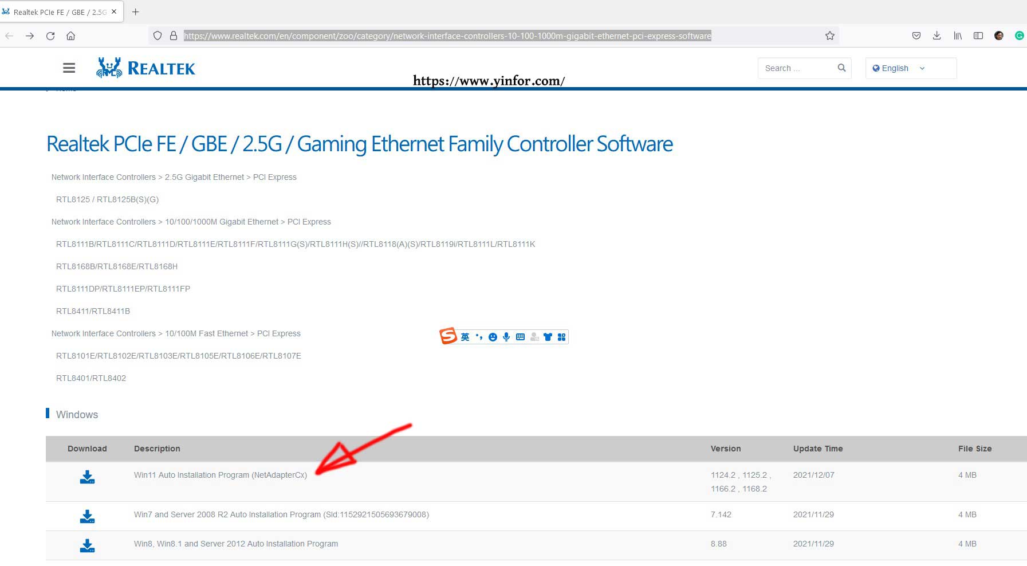
Task: Select the Realtek PCIe FE tab
Action: [x=57, y=12]
